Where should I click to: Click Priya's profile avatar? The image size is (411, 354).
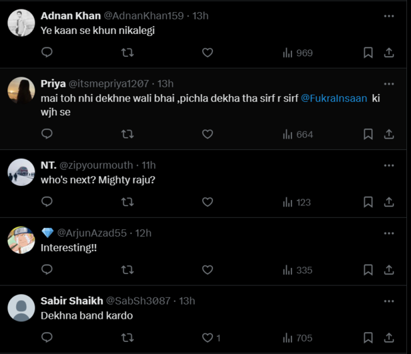(x=21, y=91)
